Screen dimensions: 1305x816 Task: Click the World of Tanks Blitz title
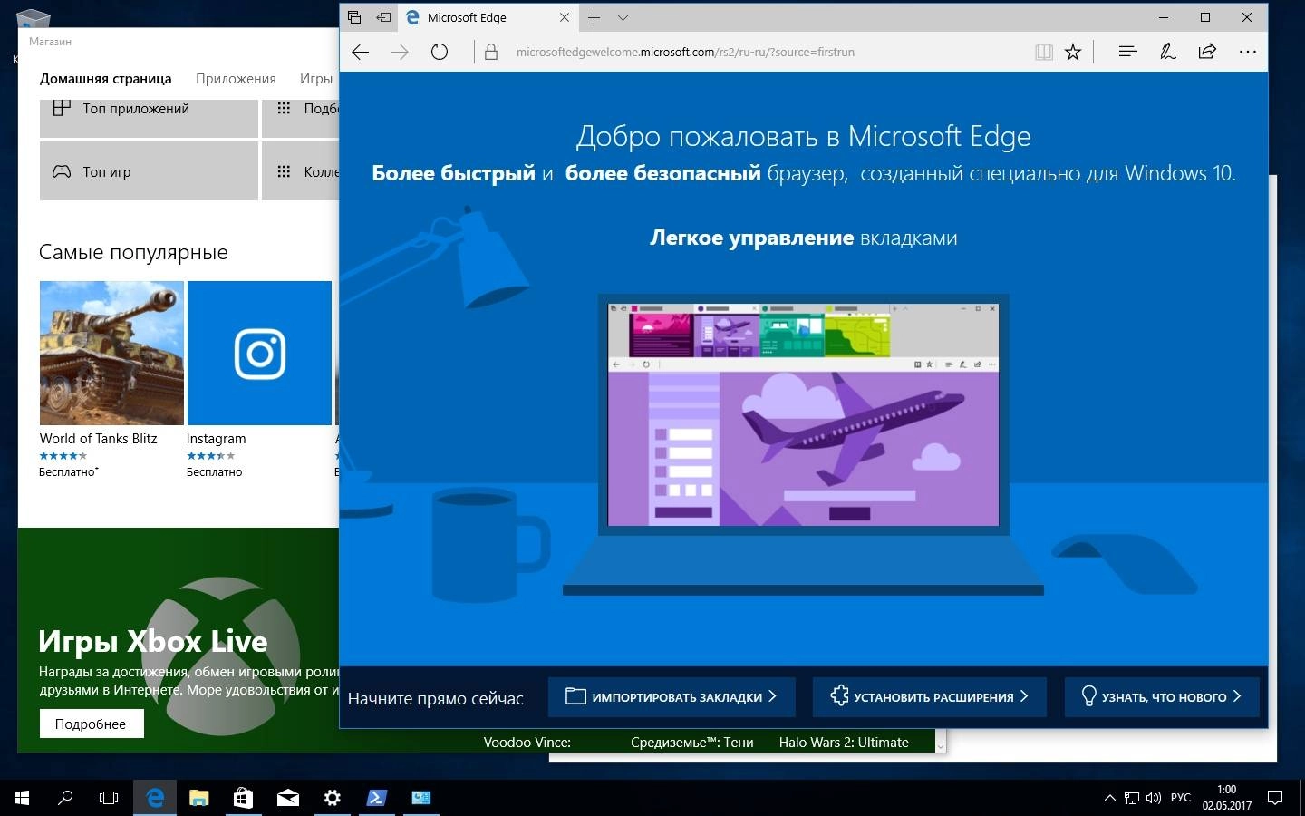click(x=98, y=439)
